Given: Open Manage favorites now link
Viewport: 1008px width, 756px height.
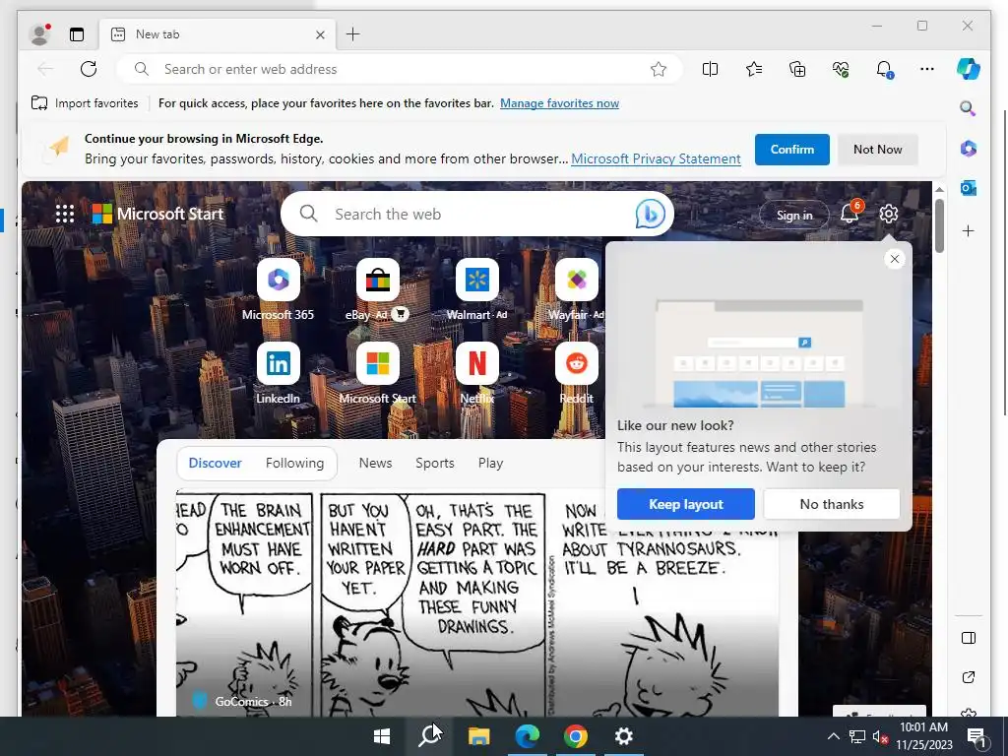Looking at the screenshot, I should coord(559,102).
